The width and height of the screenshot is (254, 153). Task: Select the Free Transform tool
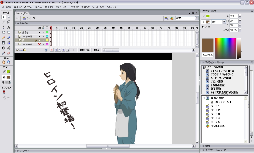coord(3,43)
